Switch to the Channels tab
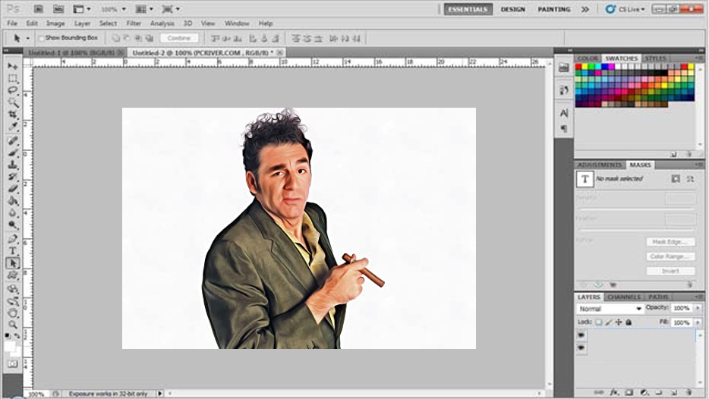Image resolution: width=709 pixels, height=399 pixels. pyautogui.click(x=623, y=297)
